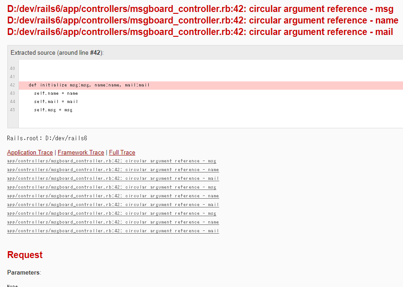Select the Rails.root path text
Image resolution: width=403 pixels, height=287 pixels.
click(47, 138)
